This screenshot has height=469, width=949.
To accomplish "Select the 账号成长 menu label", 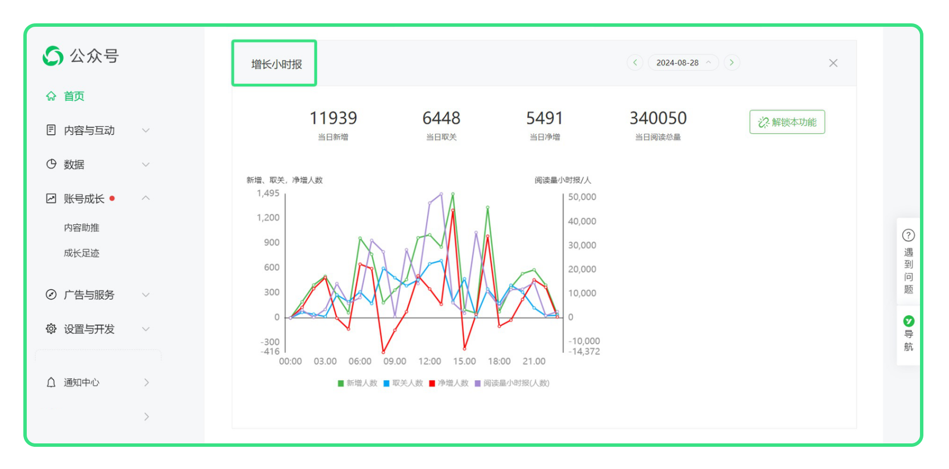I will point(84,199).
